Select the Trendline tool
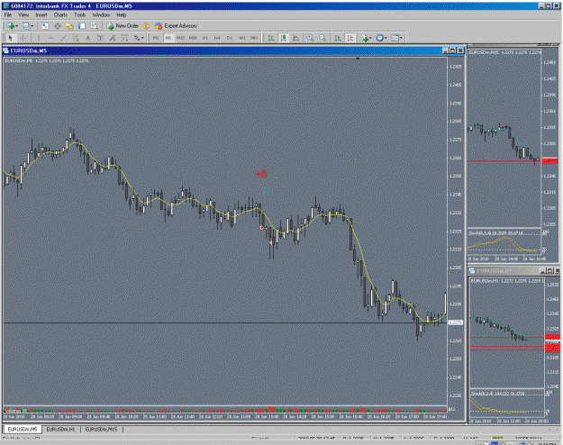This screenshot has width=563, height=445. [x=63, y=38]
